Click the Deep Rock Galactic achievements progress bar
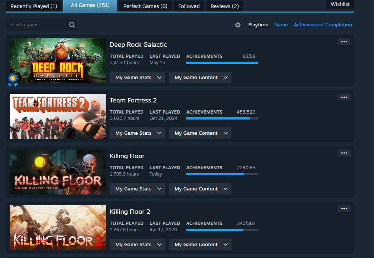 pyautogui.click(x=222, y=63)
